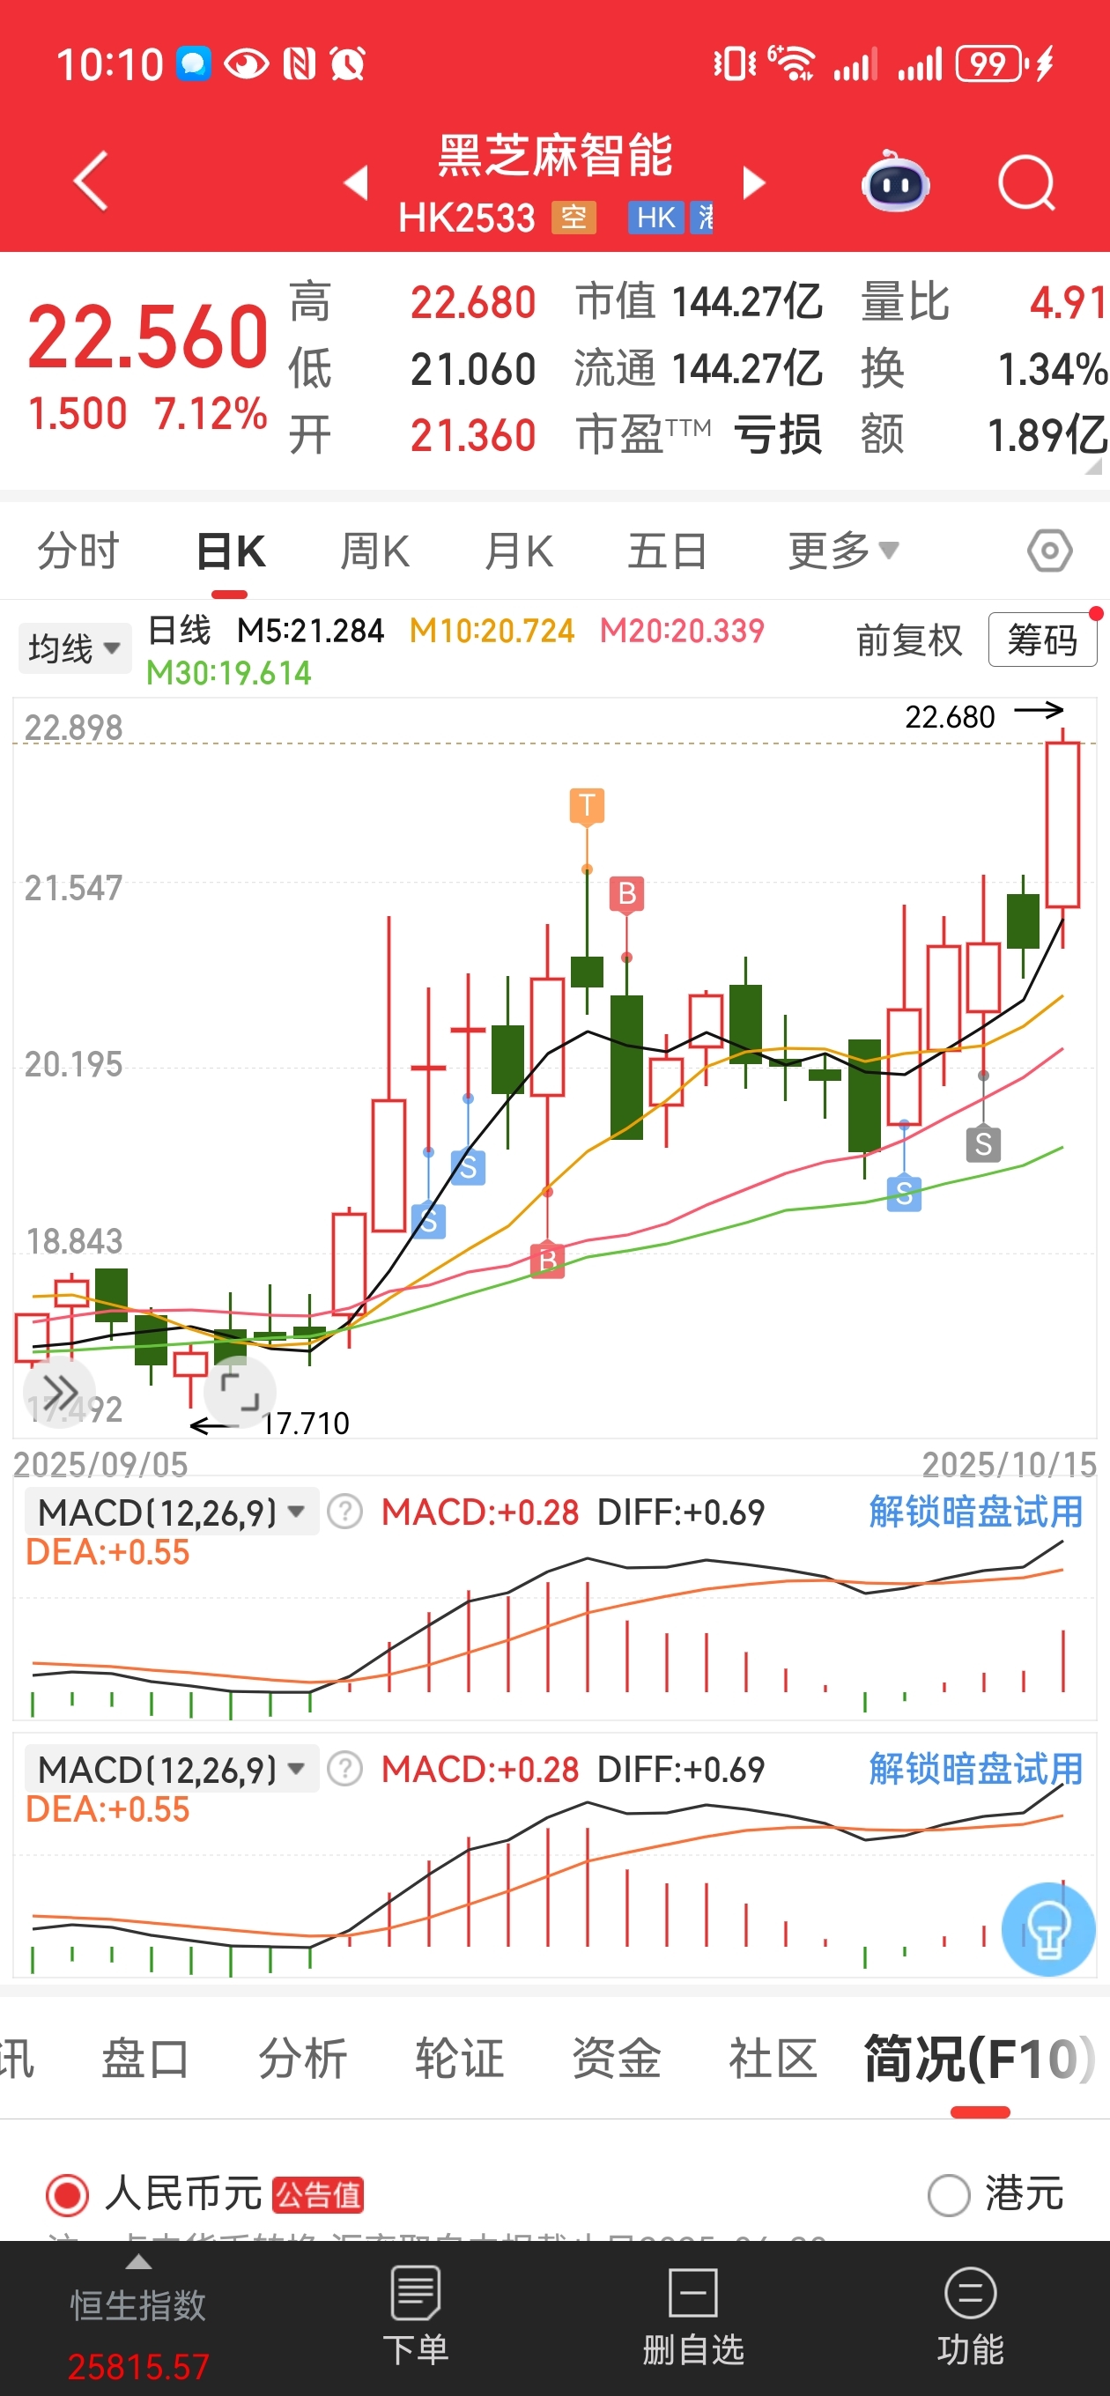This screenshot has width=1110, height=2396.
Task: Open help for second MACD indicator
Action: pyautogui.click(x=345, y=1768)
